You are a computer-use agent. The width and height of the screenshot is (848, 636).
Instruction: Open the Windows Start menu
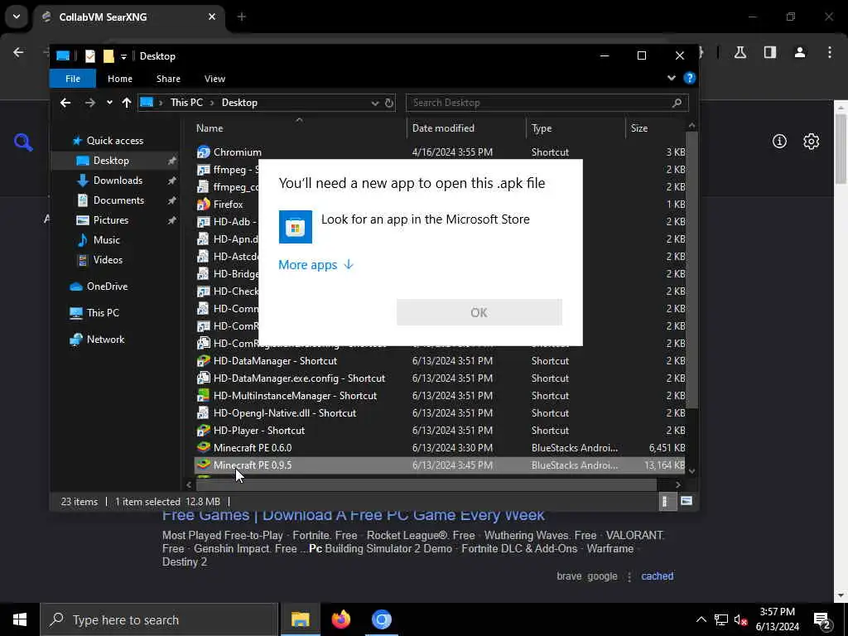click(20, 619)
